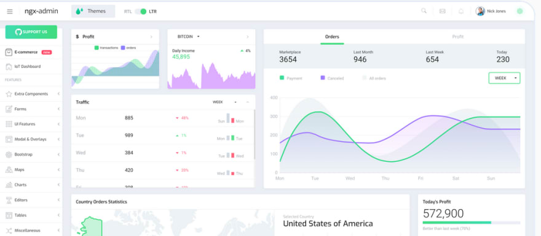Click the IoT Dashboard home icon
This screenshot has width=541, height=236.
coord(9,66)
